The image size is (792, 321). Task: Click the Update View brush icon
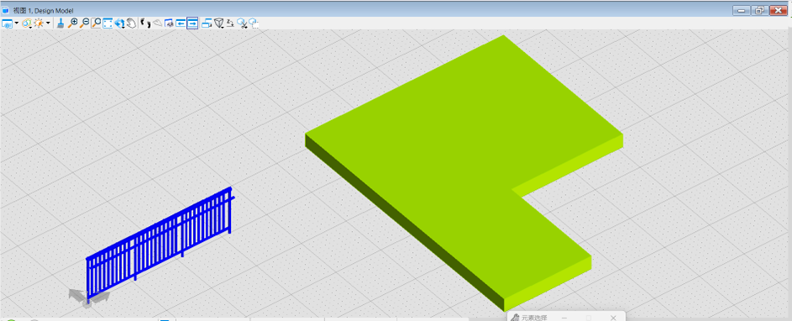coord(60,24)
